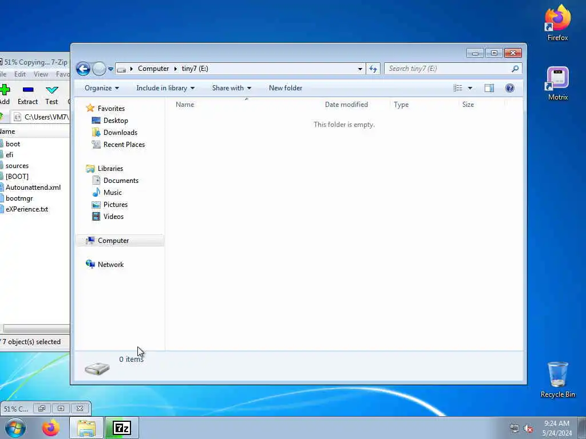Click muted volume tray icon
Screen dimensions: 586x439
[x=528, y=428]
